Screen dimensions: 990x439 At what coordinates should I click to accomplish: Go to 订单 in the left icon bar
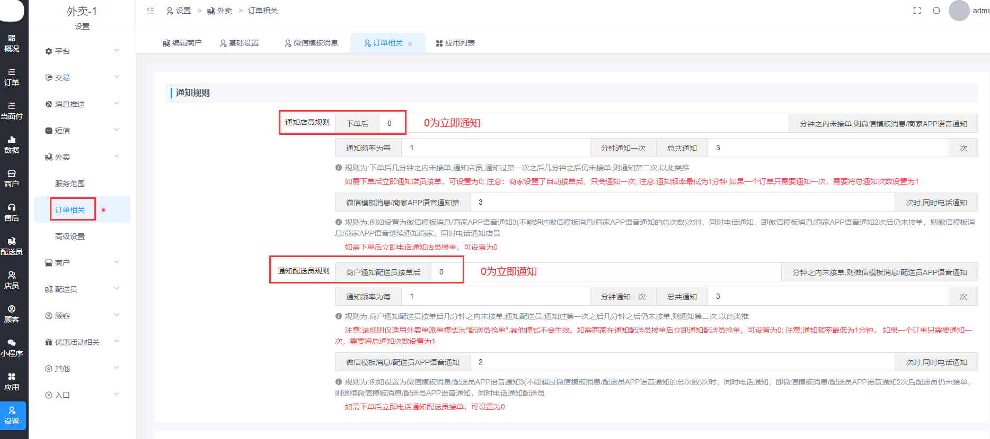[12, 77]
